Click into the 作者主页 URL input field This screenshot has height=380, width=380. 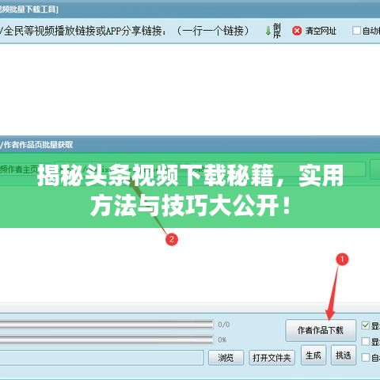click(210, 169)
